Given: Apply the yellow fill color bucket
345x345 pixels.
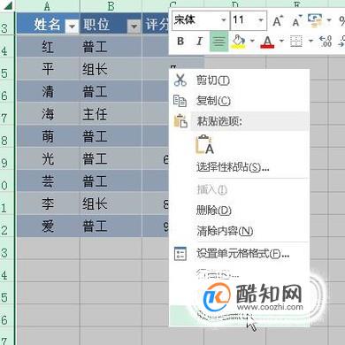Looking at the screenshot, I should coord(239,42).
